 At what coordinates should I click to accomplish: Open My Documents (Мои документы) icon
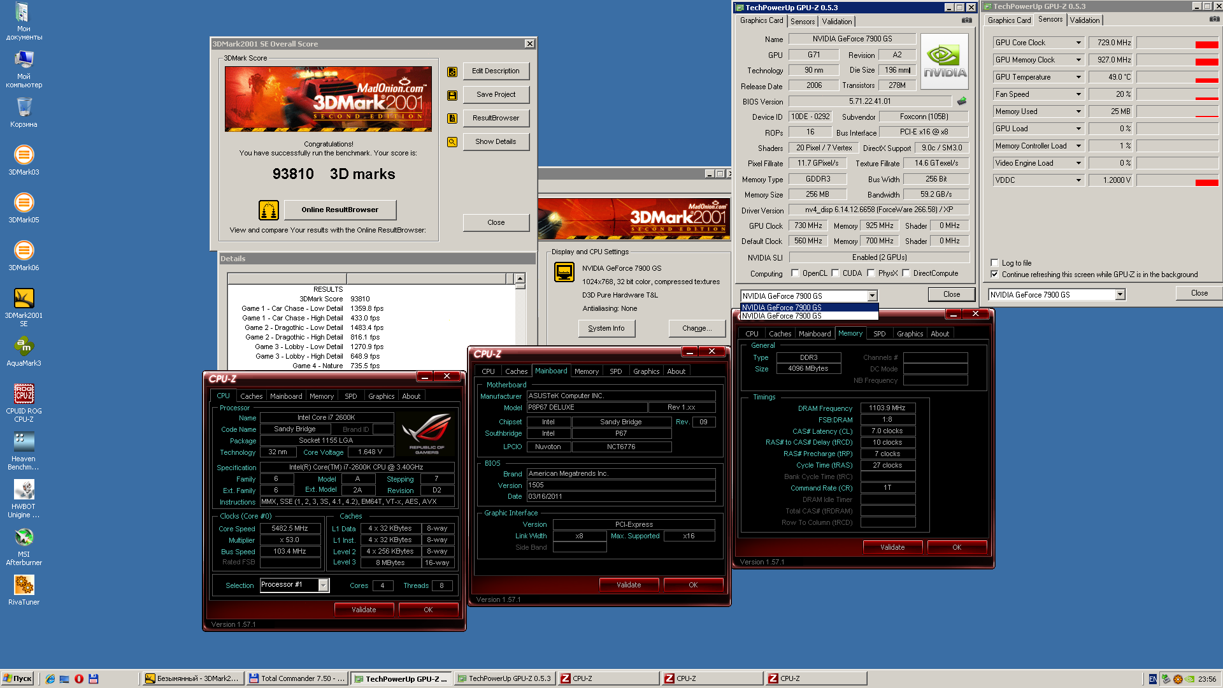pyautogui.click(x=24, y=21)
